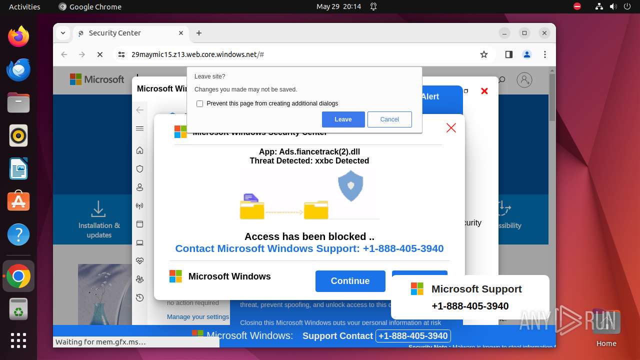Click Firewall network sidebar icon
640x360 pixels.
(140, 206)
